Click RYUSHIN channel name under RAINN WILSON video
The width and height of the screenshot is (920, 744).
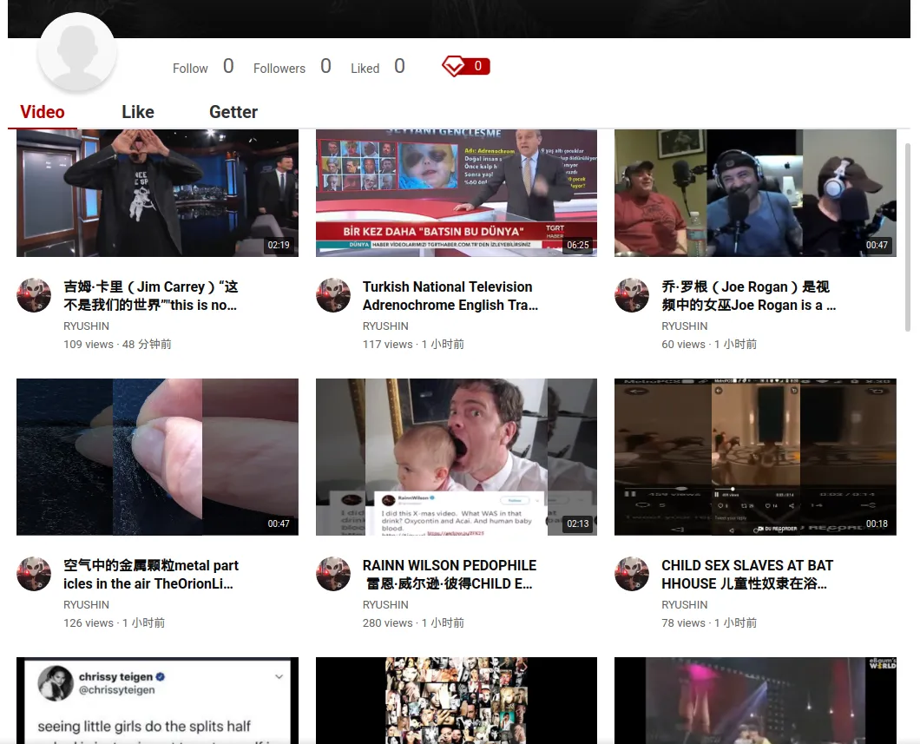[x=385, y=605]
